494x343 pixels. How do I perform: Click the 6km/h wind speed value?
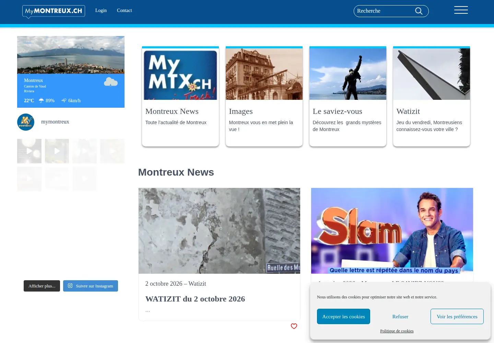point(74,100)
